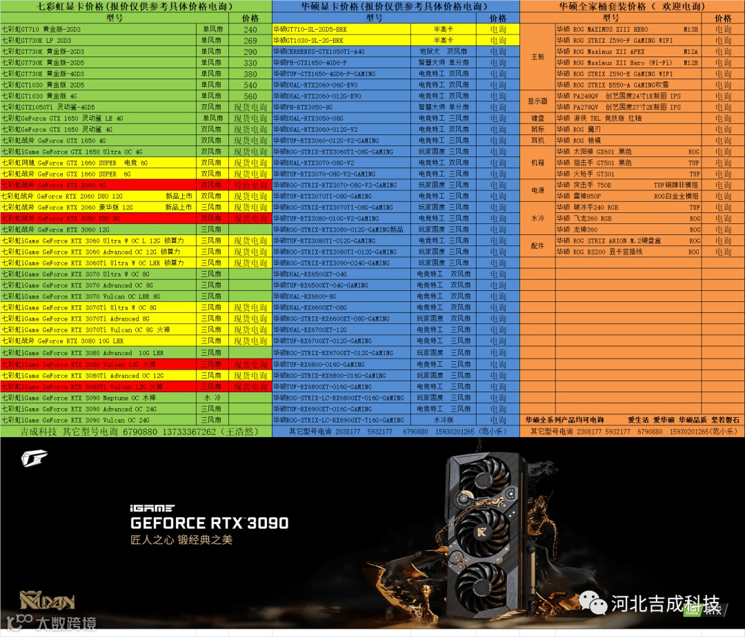Select cell '华硕TUF-GTX1650-4GD6-P-GAMING'
The image size is (745, 637).
coord(341,74)
